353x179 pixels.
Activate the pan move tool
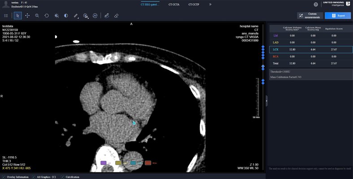[x=27, y=16]
